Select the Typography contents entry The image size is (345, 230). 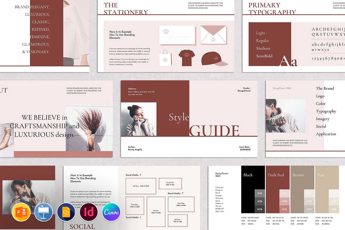coord(326,111)
